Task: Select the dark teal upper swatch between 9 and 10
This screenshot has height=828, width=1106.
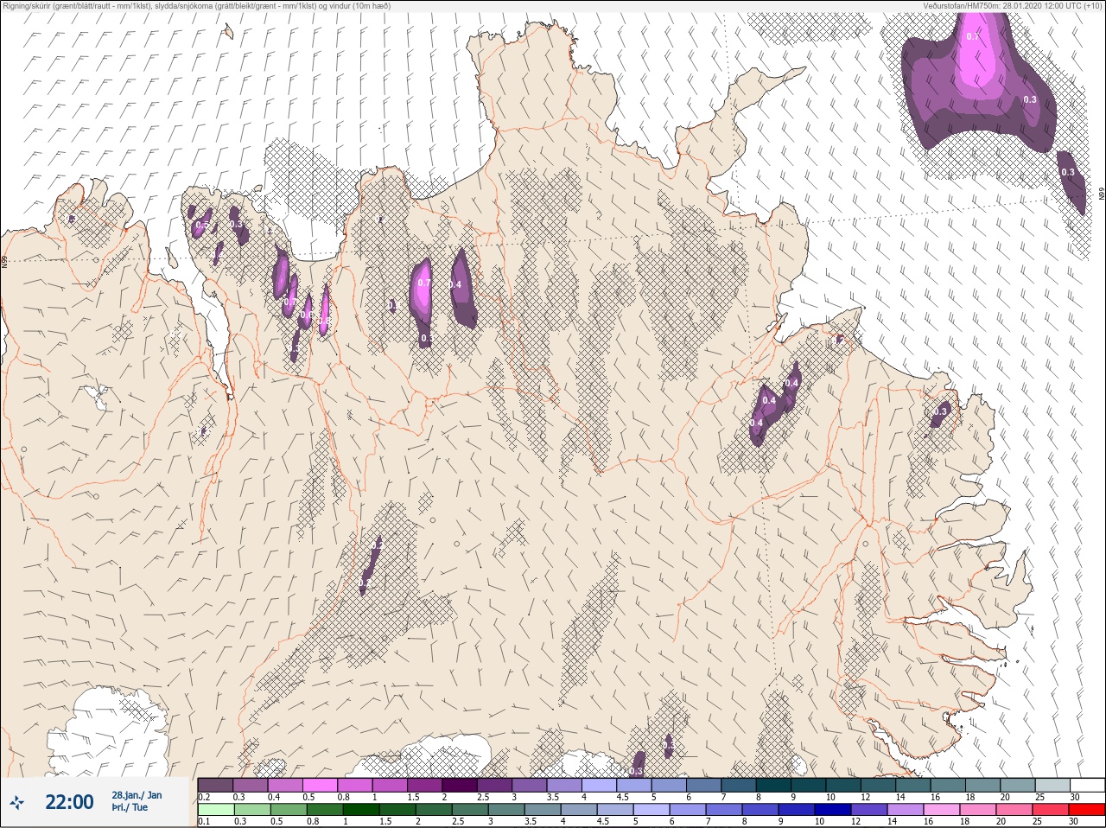Action: point(810,785)
